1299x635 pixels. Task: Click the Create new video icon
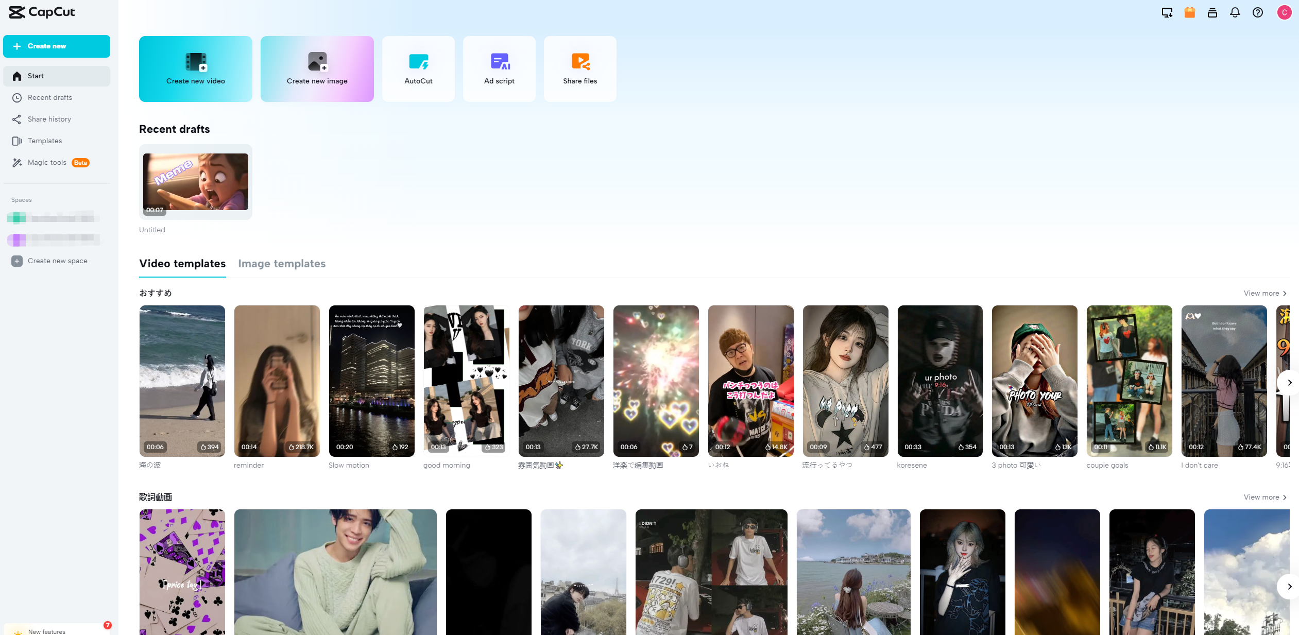tap(195, 68)
